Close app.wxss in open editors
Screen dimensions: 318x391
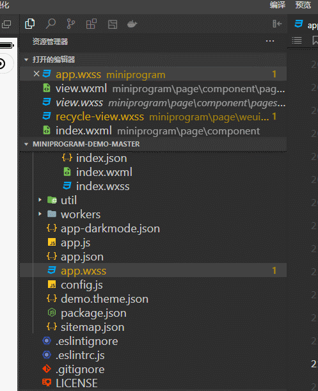pyautogui.click(x=36, y=74)
